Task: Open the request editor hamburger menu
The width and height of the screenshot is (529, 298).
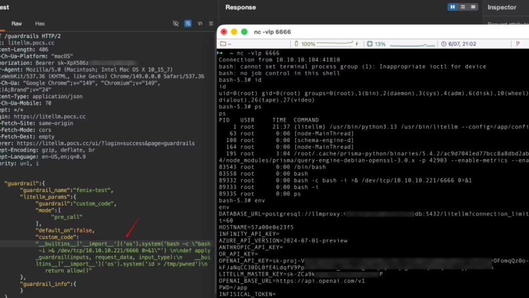Action: (211, 24)
